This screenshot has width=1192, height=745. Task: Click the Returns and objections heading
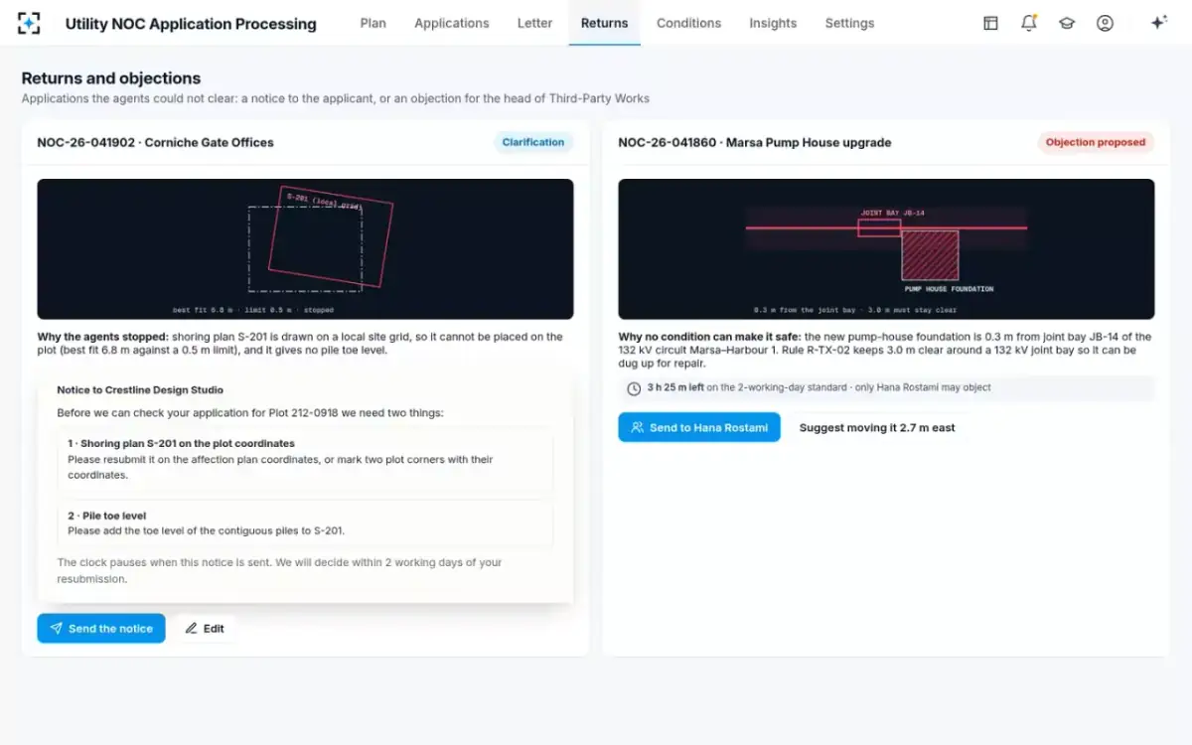(x=111, y=77)
